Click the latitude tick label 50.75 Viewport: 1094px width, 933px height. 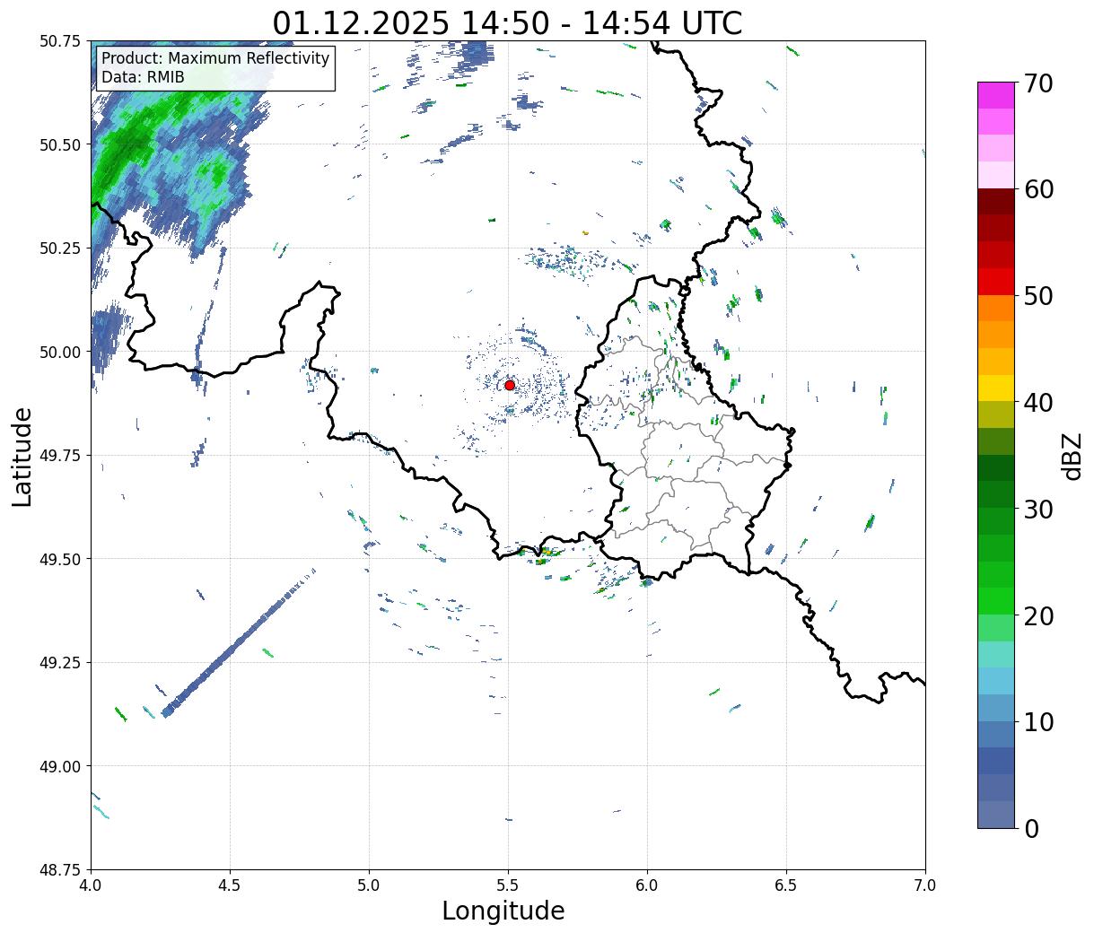coord(60,41)
